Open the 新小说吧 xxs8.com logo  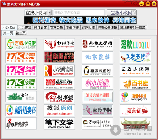click(97, 84)
